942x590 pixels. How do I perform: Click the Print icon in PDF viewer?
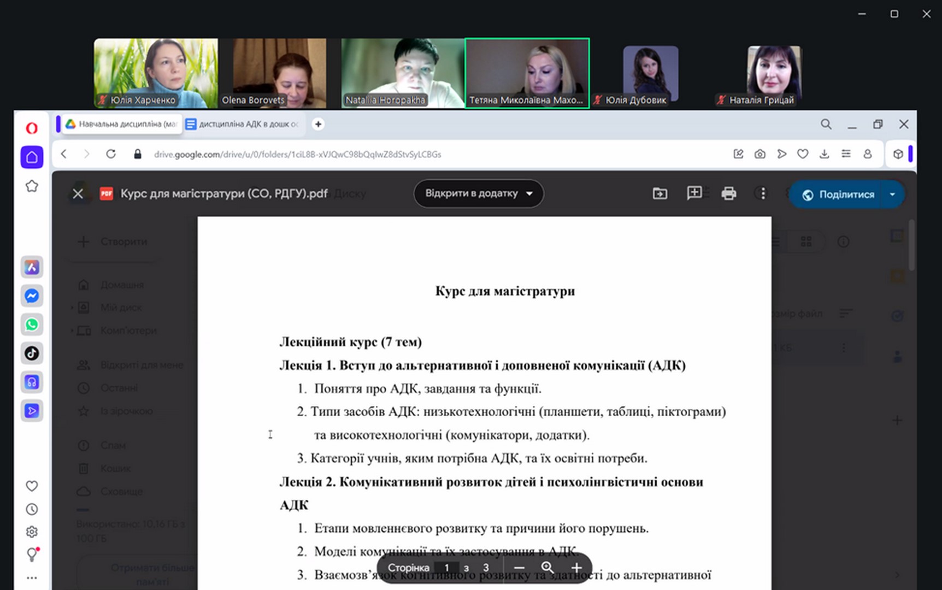click(728, 193)
